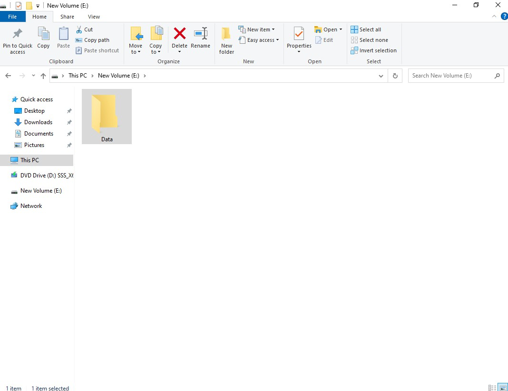Refresh the current folder view
508x391 pixels.
click(395, 76)
